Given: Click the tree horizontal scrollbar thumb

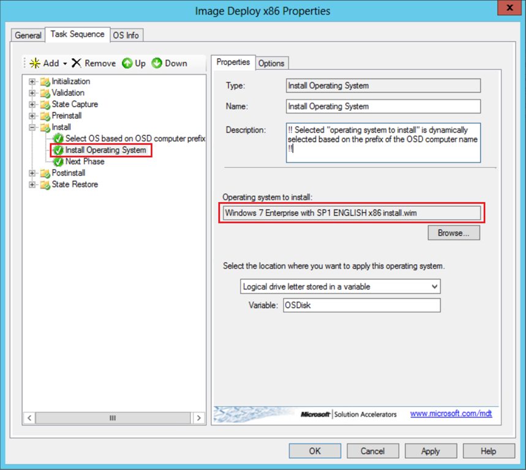Looking at the screenshot, I should 113,418.
